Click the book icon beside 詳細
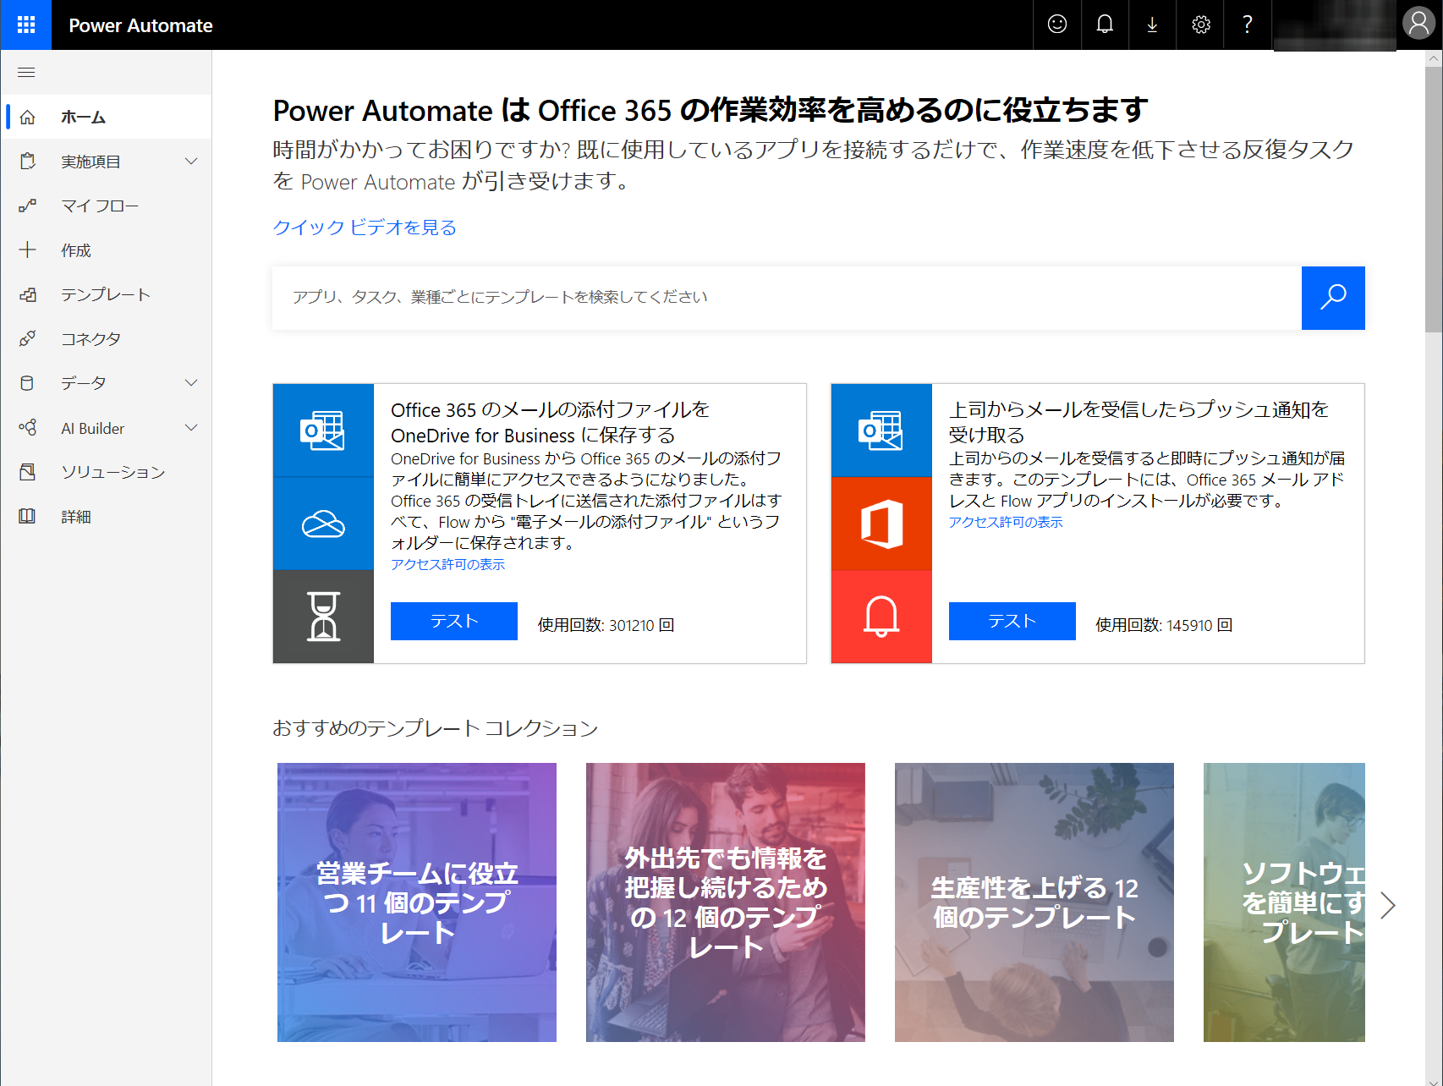Screen dimensions: 1443x1086 (x=27, y=516)
